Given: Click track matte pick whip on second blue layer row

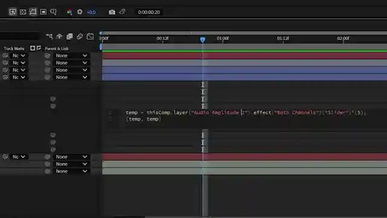Looking at the screenshot, I should 5,77.
